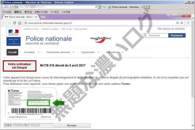
Task: Close the fake Chrome tab via X
Action: (x=36, y=17)
